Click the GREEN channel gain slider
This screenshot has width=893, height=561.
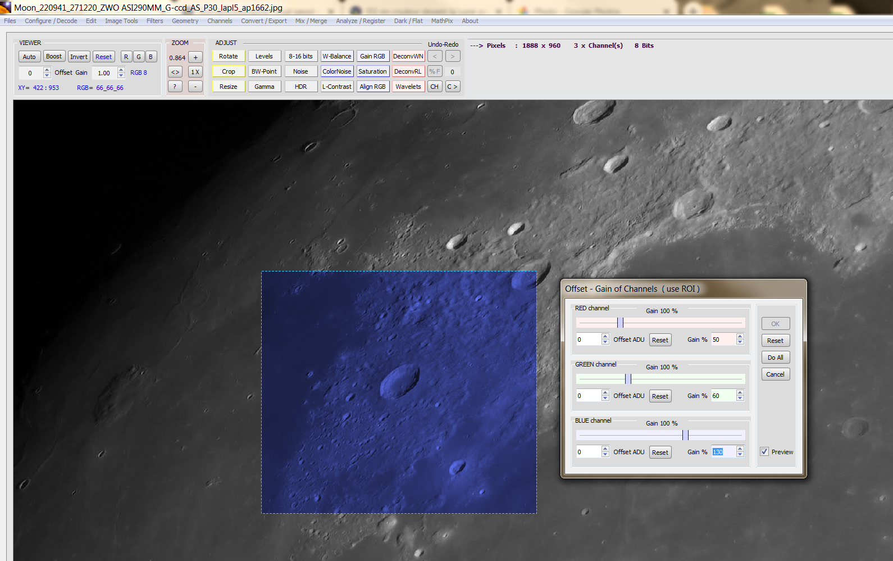(660, 379)
